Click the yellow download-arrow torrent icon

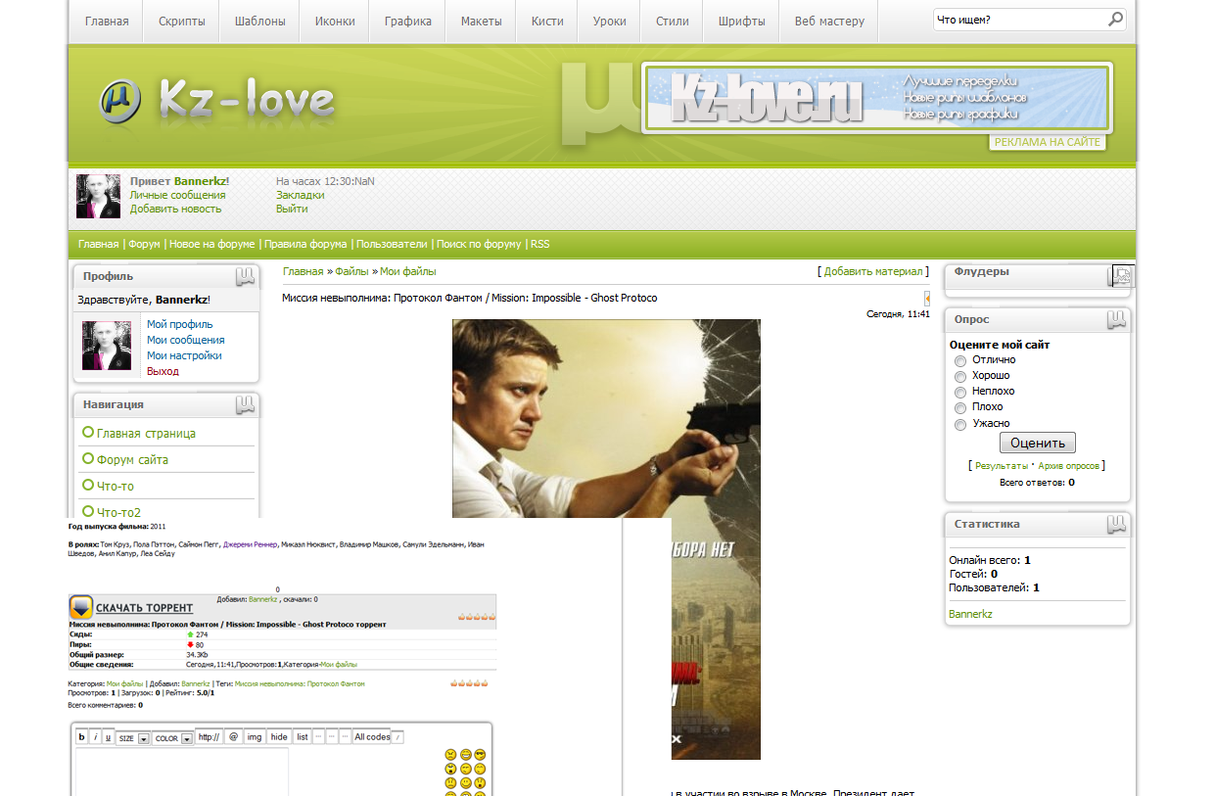click(80, 607)
